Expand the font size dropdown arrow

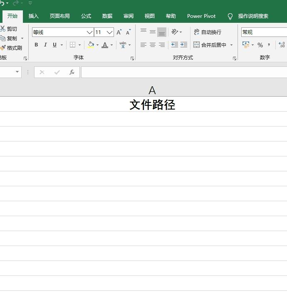[x=110, y=32]
